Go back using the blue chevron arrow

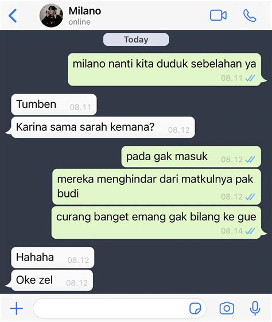[13, 15]
